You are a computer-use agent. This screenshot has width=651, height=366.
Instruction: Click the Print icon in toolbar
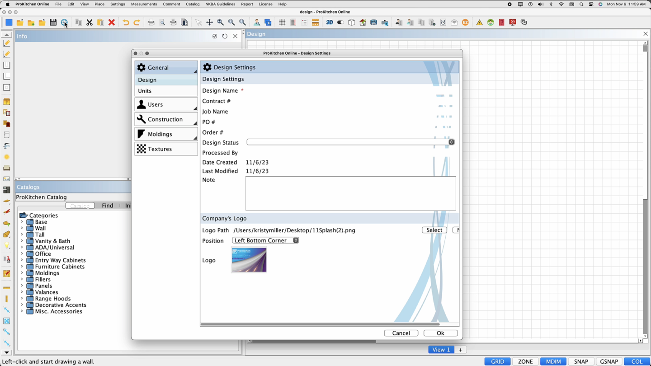[x=173, y=22]
